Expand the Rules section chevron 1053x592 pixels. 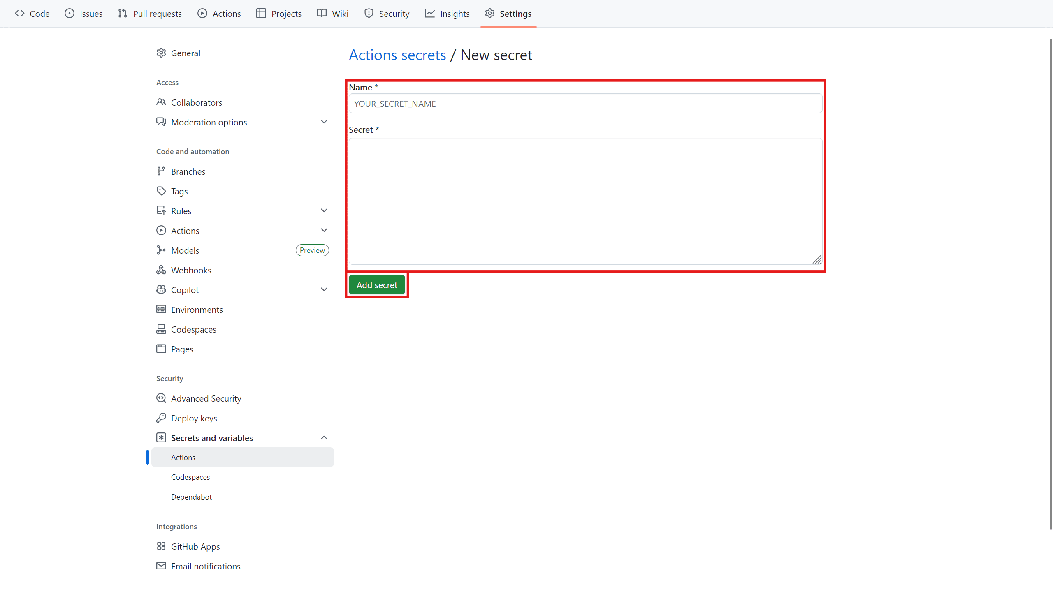[x=324, y=210]
